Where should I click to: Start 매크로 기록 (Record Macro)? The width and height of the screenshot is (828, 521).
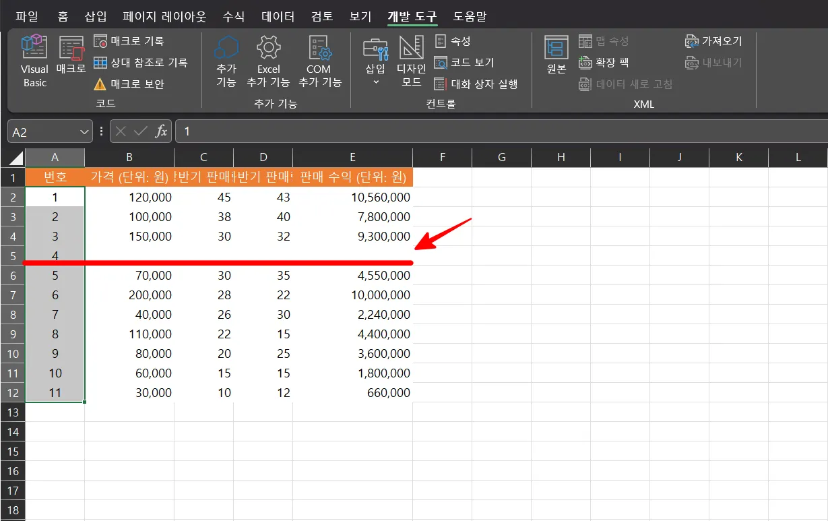pos(131,40)
